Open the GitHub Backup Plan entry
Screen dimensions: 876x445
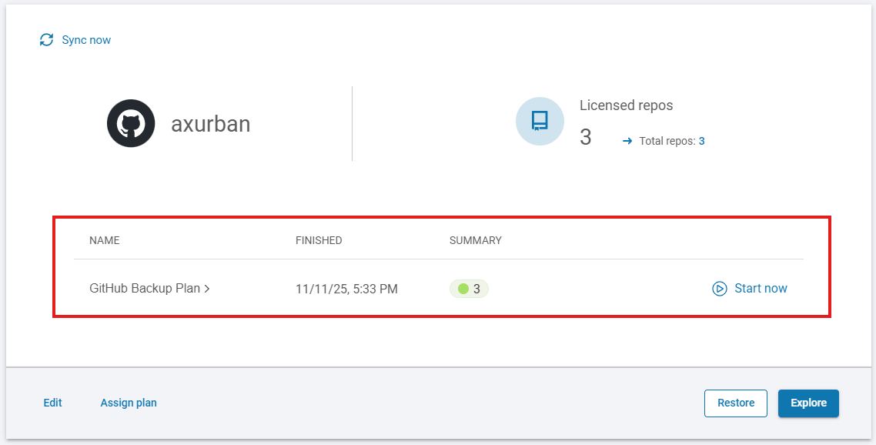point(145,289)
